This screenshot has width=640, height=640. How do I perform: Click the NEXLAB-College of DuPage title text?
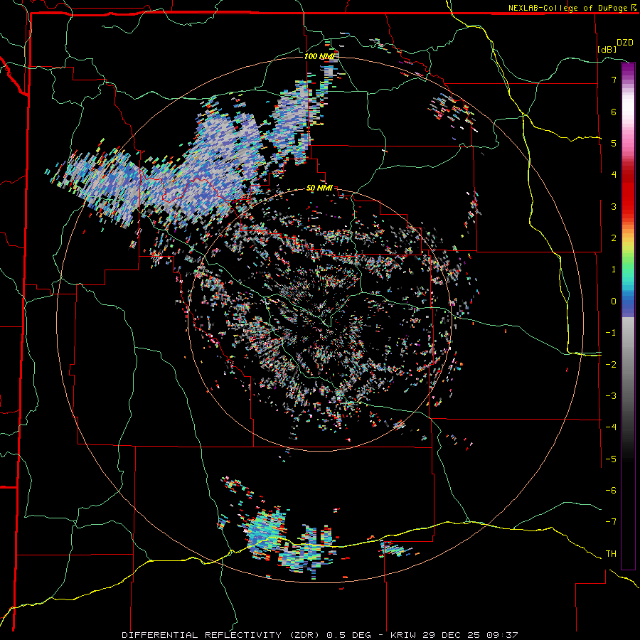[569, 8]
